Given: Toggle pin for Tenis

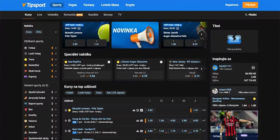Looking at the screenshot, I should [52, 59].
